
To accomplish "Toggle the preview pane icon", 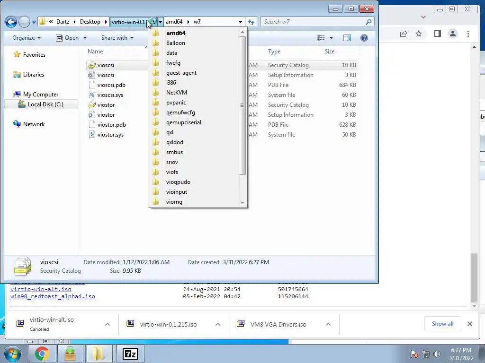I will tap(347, 38).
